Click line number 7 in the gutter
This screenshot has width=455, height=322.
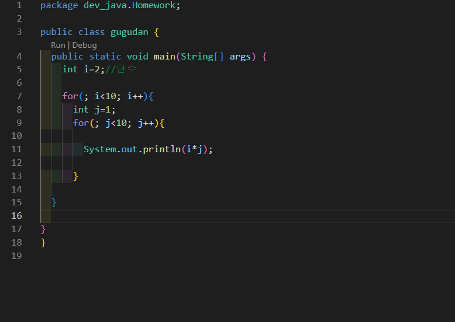pyautogui.click(x=19, y=96)
